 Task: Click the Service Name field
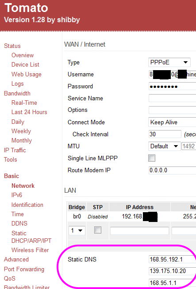(172, 98)
